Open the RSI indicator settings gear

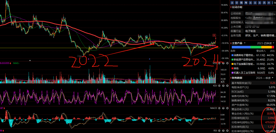219,130
